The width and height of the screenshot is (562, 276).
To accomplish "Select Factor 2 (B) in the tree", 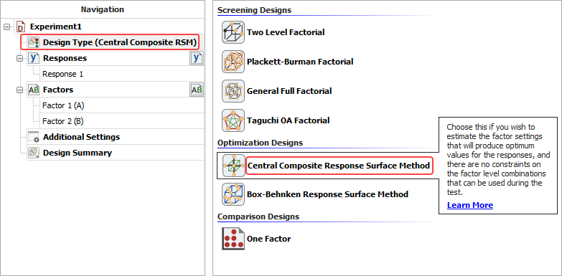I will click(x=63, y=121).
